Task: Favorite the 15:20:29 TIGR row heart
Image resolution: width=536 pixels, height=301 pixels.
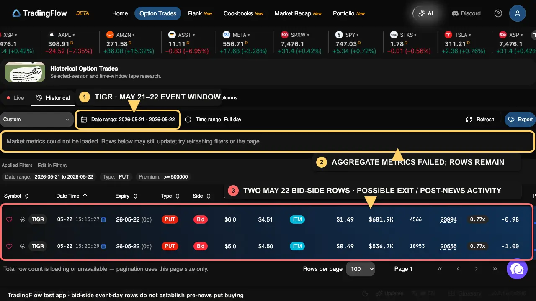Action: [9, 246]
